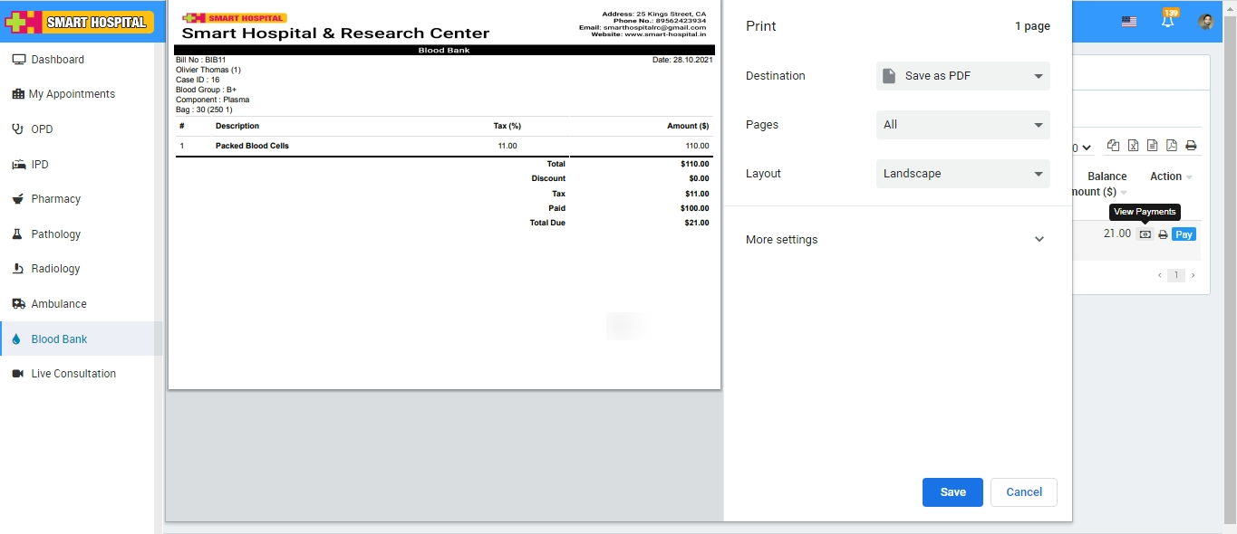Click the copy table export icon

[1113, 146]
